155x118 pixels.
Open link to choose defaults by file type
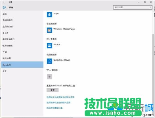[60, 97]
